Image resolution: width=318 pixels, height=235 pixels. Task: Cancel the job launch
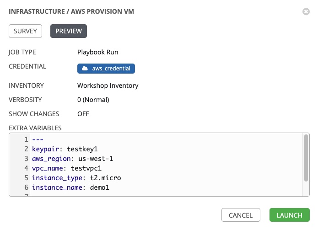(x=241, y=215)
